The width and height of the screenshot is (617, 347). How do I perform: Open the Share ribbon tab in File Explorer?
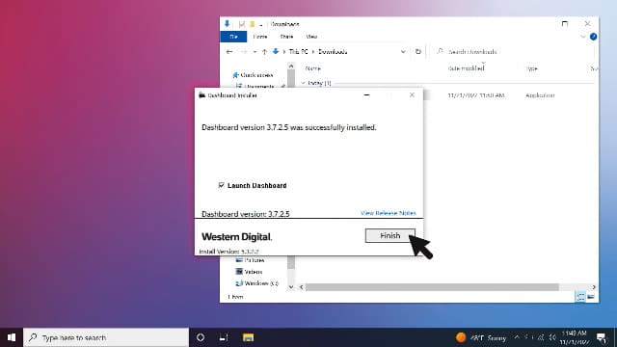point(286,37)
